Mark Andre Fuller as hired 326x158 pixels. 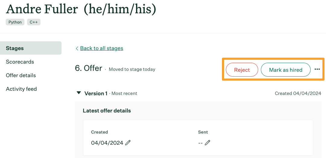tap(286, 70)
